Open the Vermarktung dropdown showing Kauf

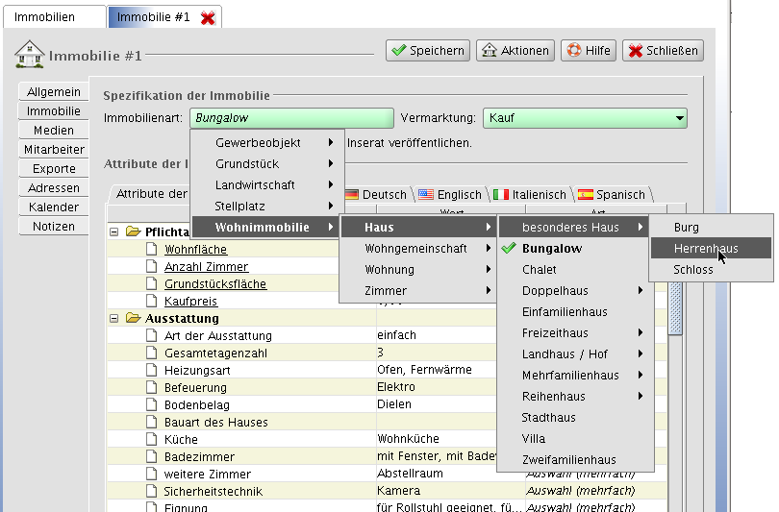585,118
